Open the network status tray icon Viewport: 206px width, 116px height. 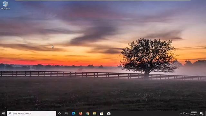[184, 113]
